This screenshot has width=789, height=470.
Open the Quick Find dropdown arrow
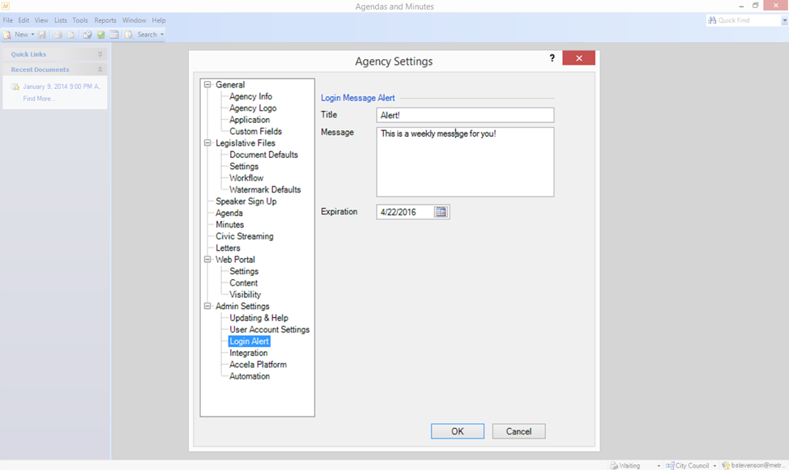pyautogui.click(x=784, y=20)
